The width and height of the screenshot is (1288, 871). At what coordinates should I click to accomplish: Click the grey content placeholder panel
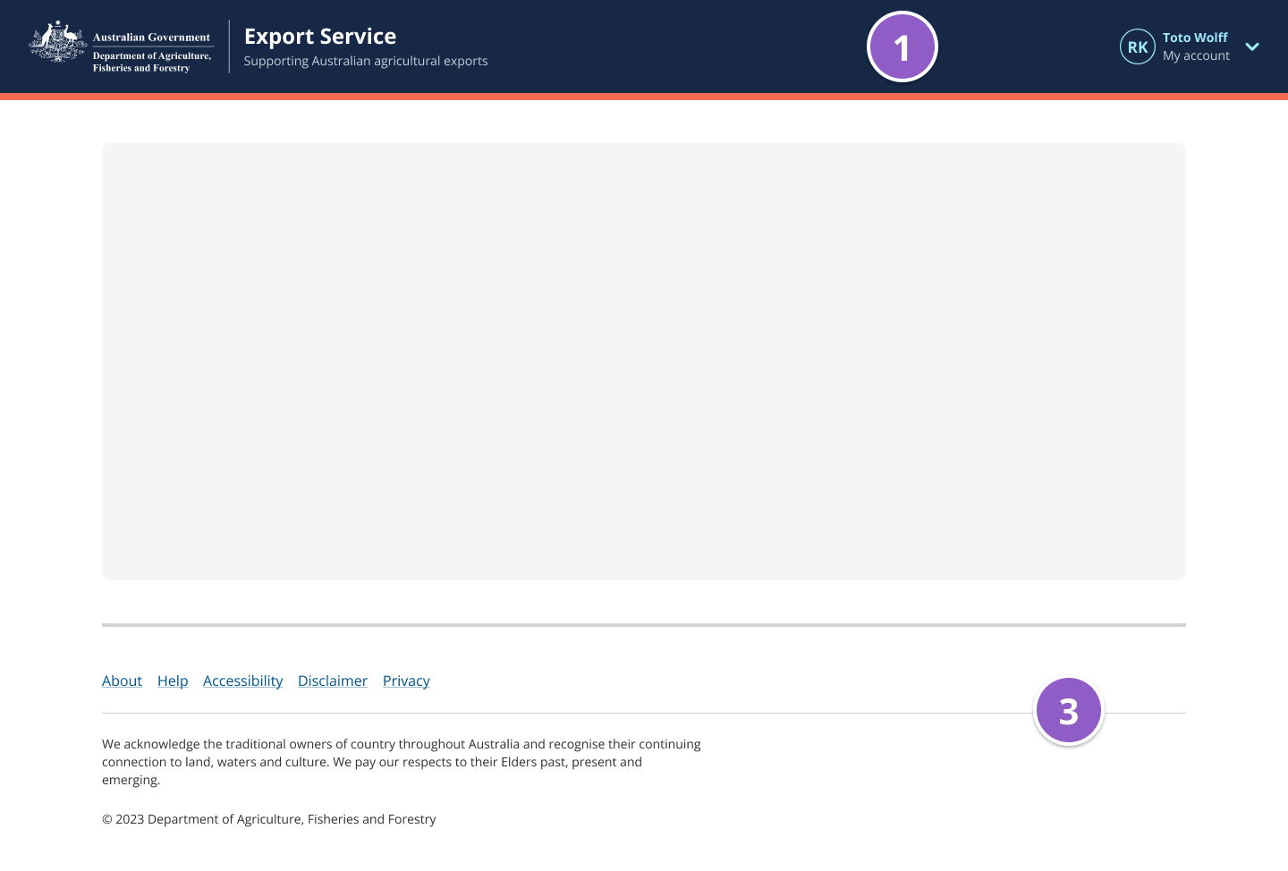[x=643, y=361]
